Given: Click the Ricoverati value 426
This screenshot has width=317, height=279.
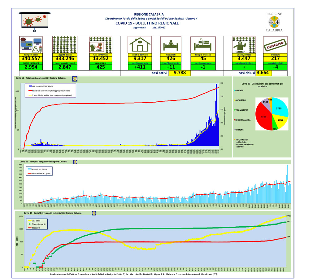Looking at the screenshot, I should pos(171,59).
